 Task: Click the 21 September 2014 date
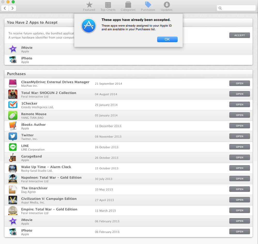[108, 84]
